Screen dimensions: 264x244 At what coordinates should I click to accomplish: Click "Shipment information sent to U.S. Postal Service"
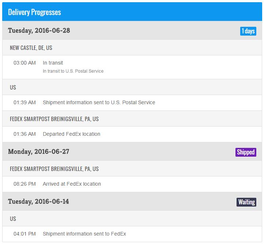click(99, 102)
